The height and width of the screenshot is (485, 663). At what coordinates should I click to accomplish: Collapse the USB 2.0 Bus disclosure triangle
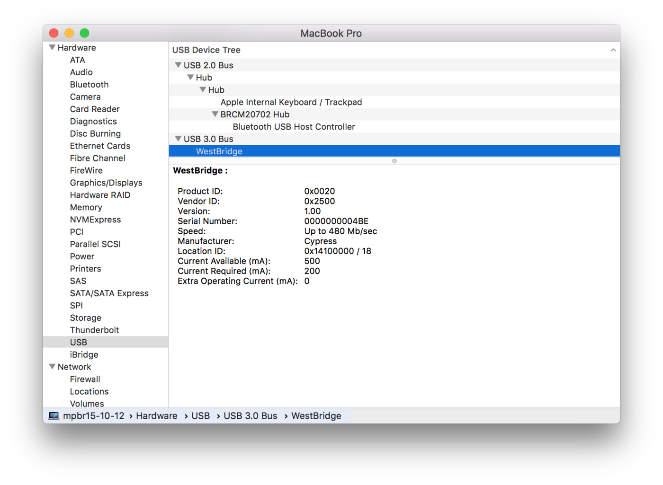click(179, 65)
